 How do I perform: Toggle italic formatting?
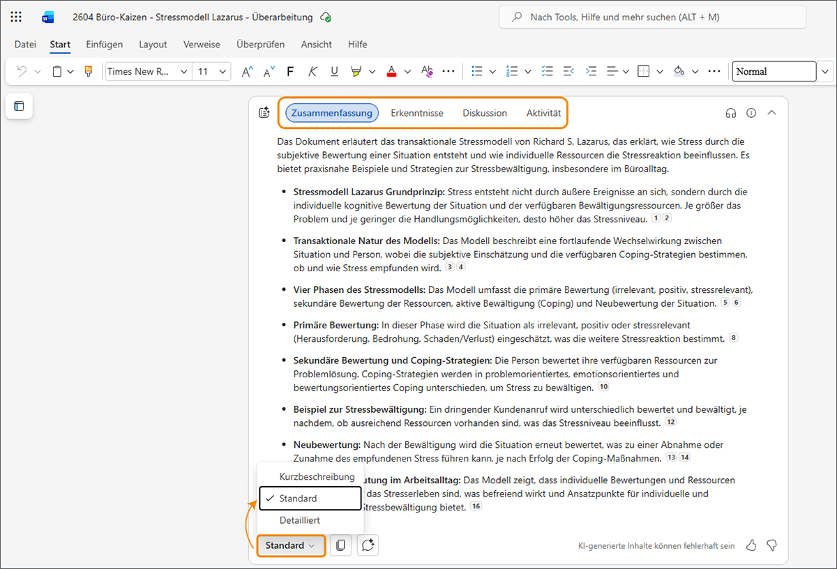click(312, 71)
